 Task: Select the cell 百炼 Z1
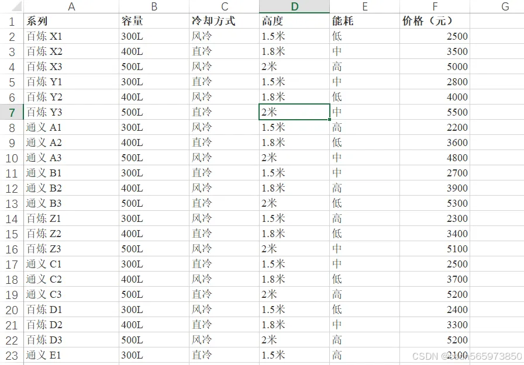point(71,218)
